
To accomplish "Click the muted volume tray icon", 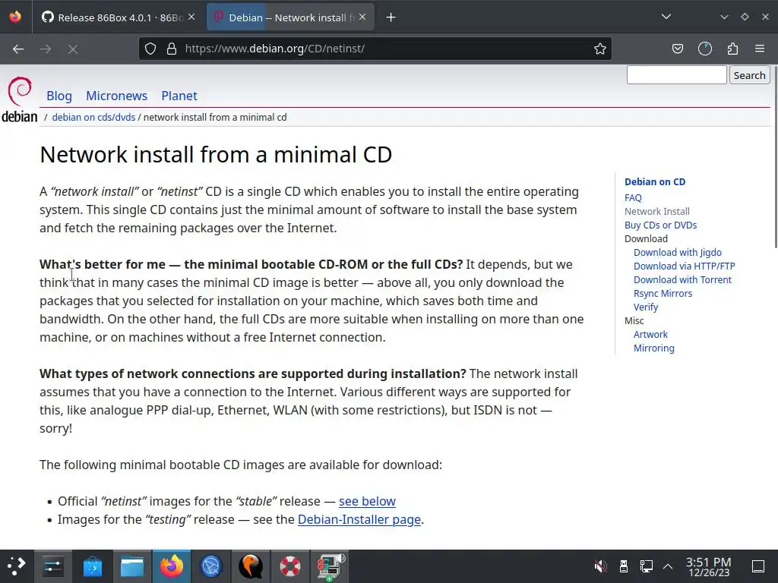I will [x=600, y=566].
